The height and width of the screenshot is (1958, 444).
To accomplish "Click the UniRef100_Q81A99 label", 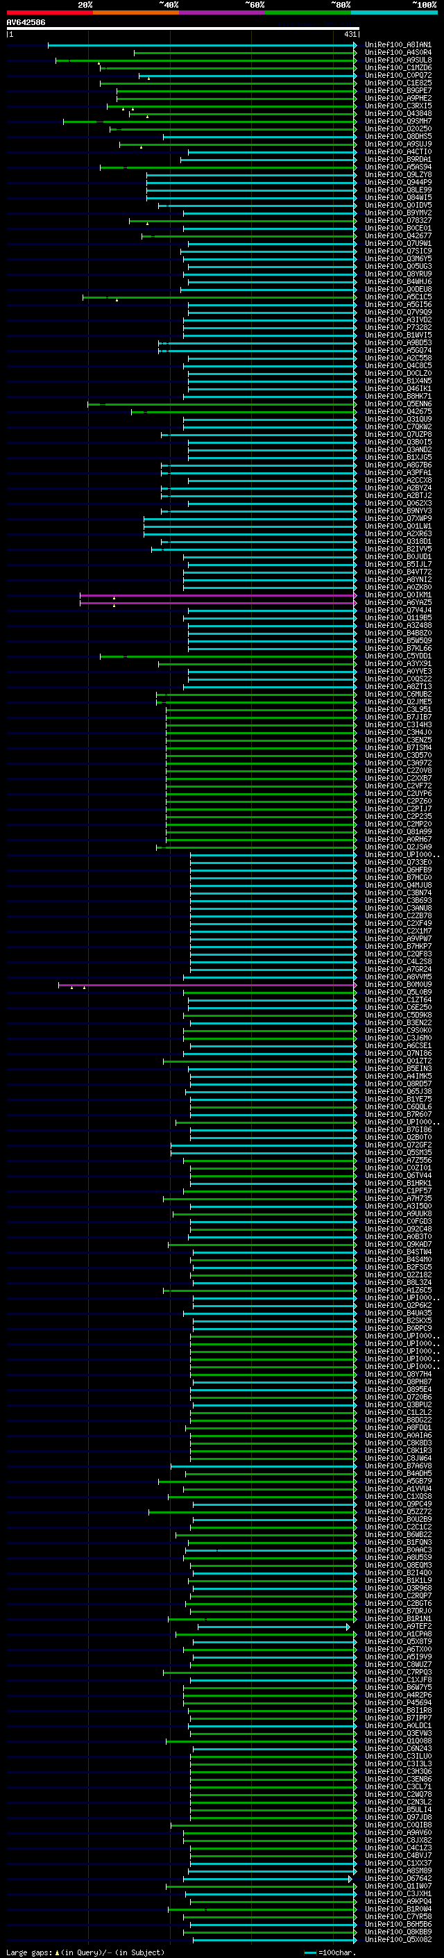I will [x=398, y=831].
